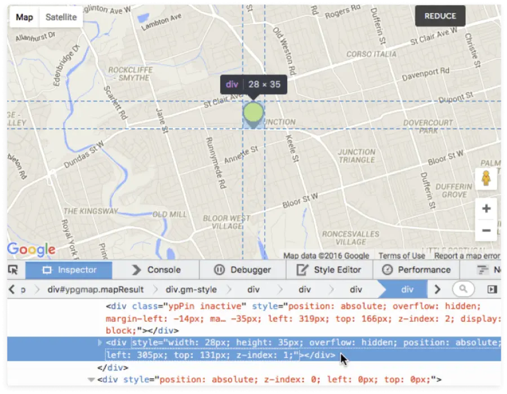The width and height of the screenshot is (507, 394).
Task: Select div#ypgmap.mapResult breadcrumb
Action: click(95, 290)
